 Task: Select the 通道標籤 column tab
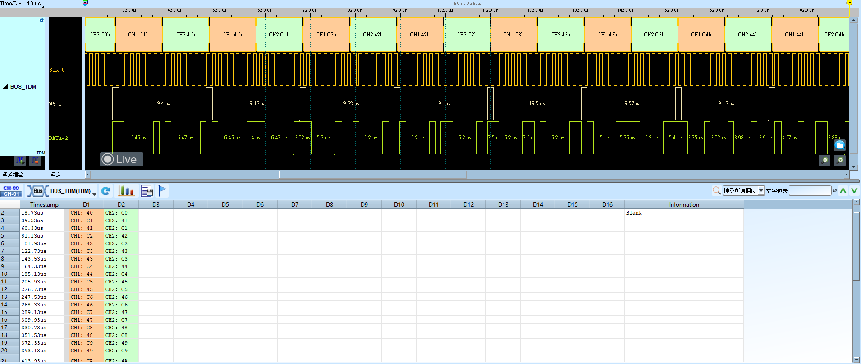(13, 175)
